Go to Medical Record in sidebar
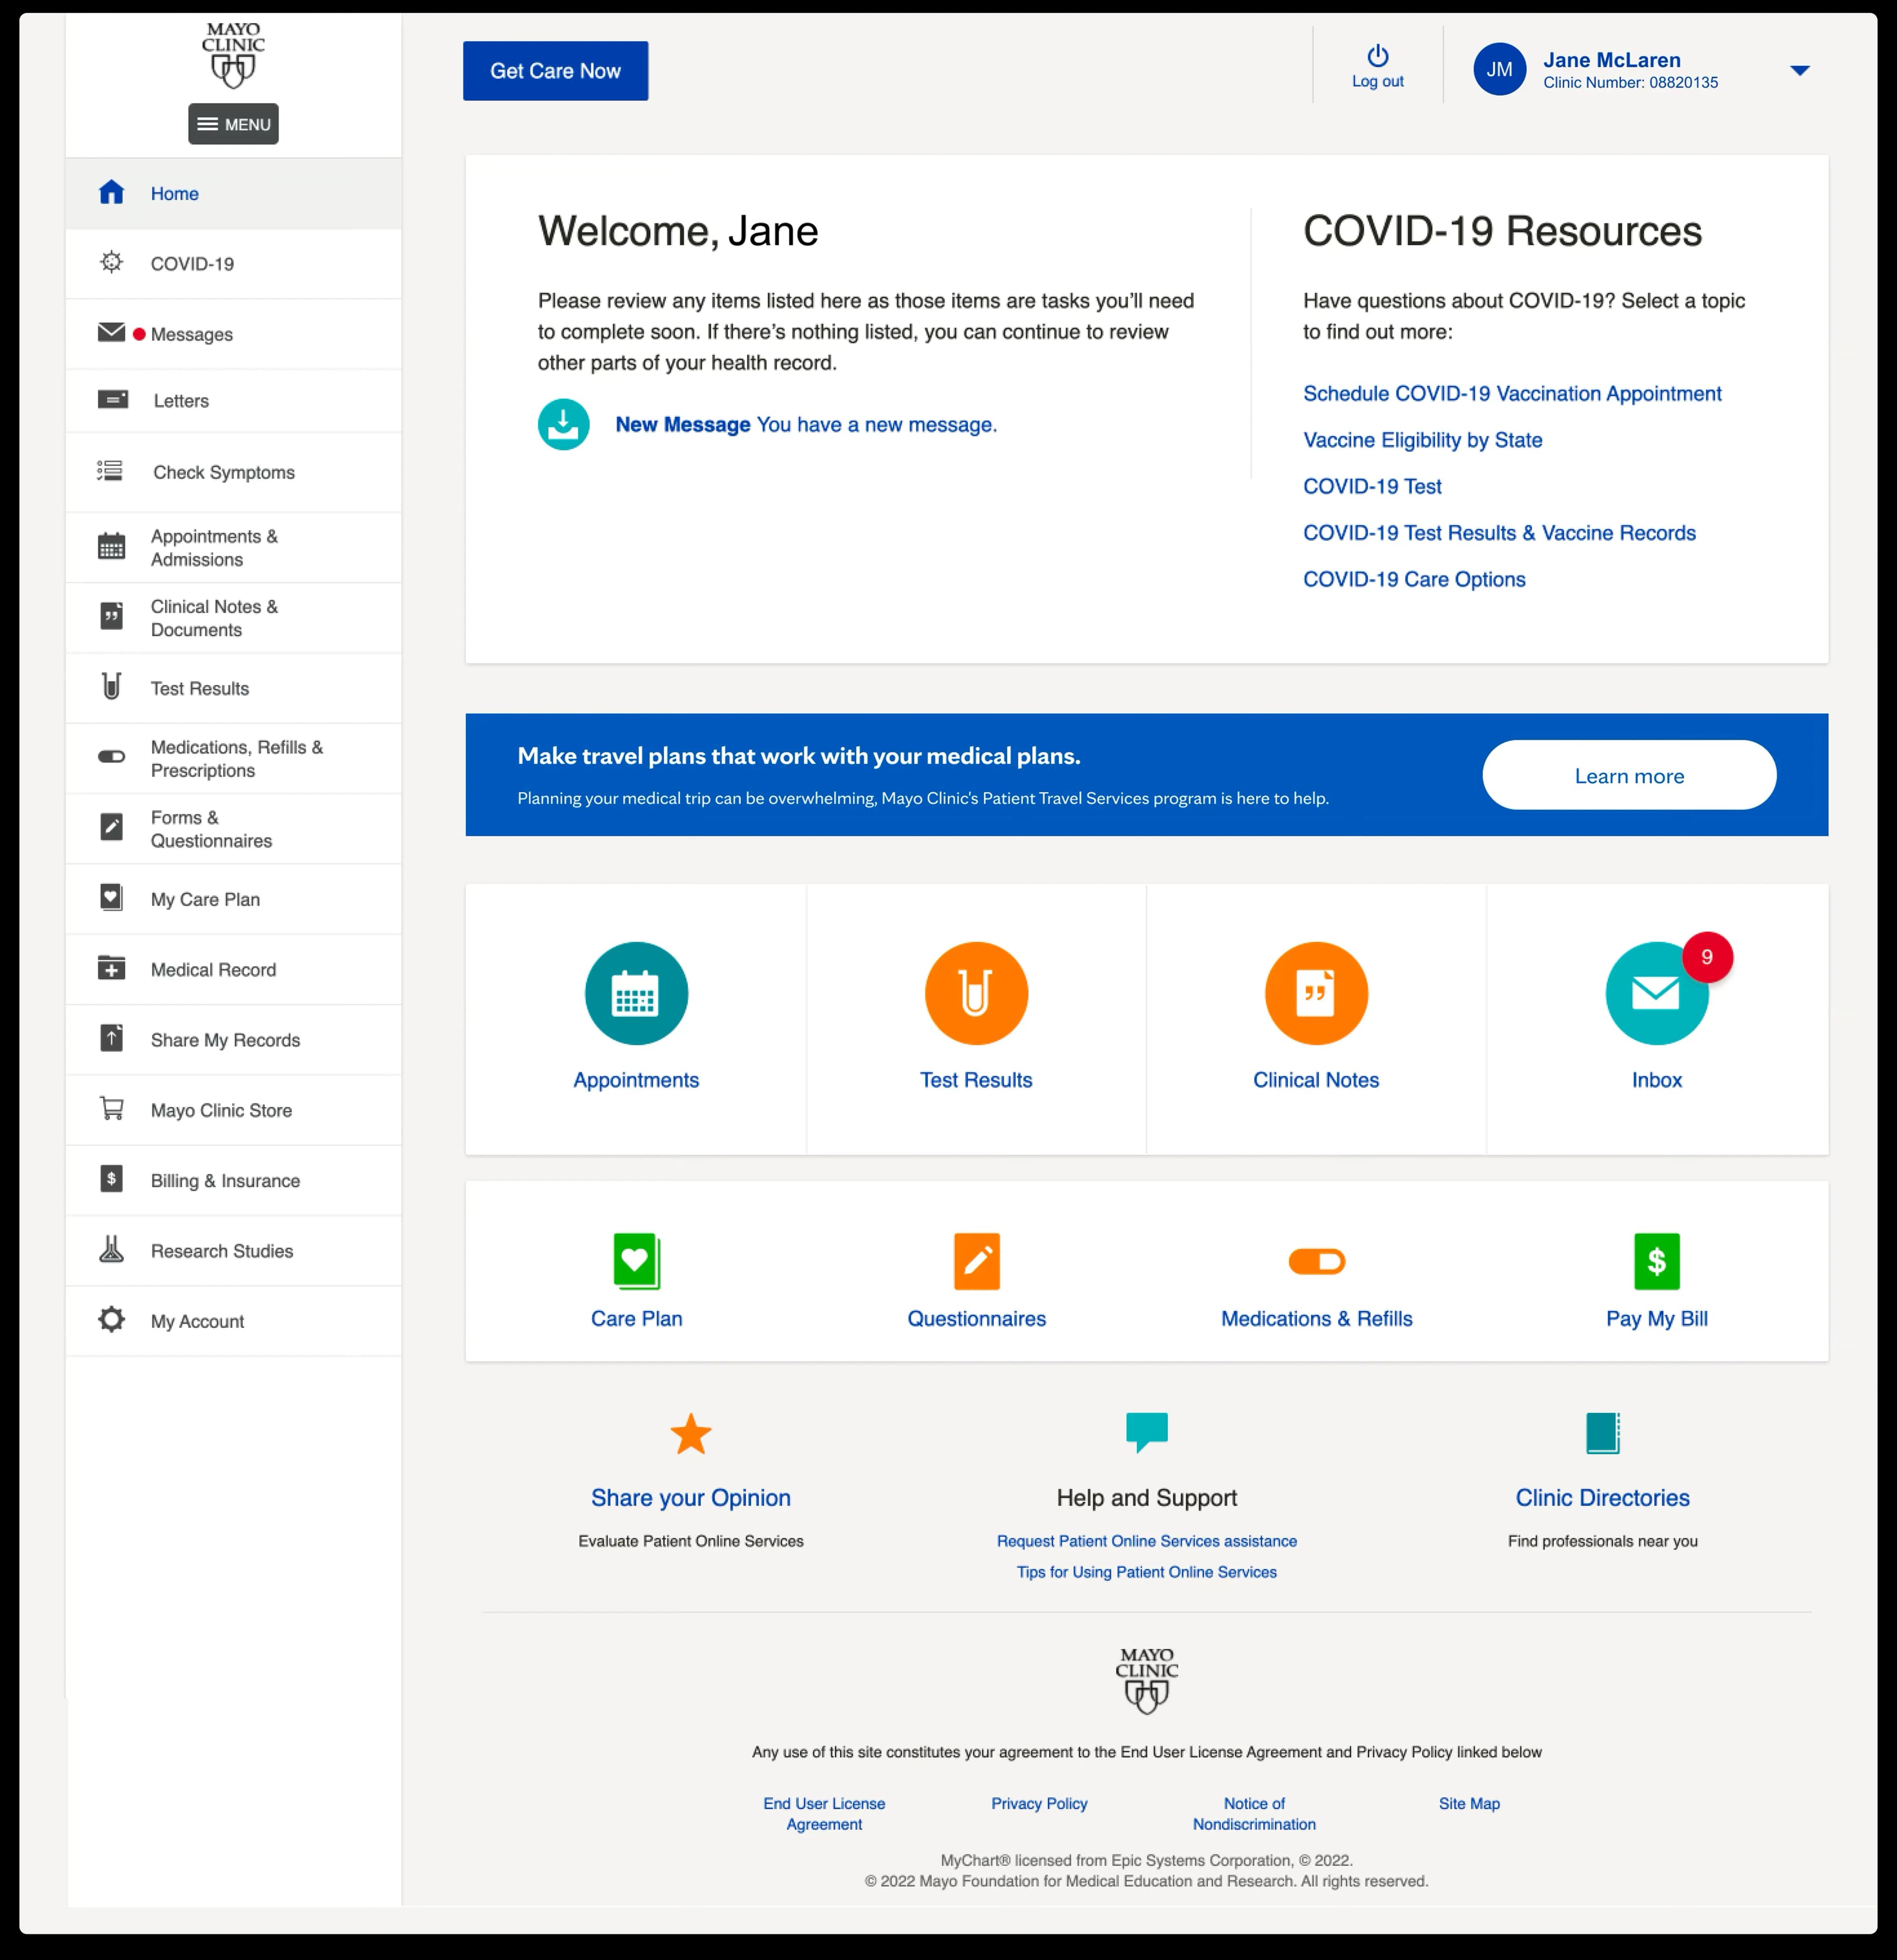1897x1960 pixels. (233, 969)
